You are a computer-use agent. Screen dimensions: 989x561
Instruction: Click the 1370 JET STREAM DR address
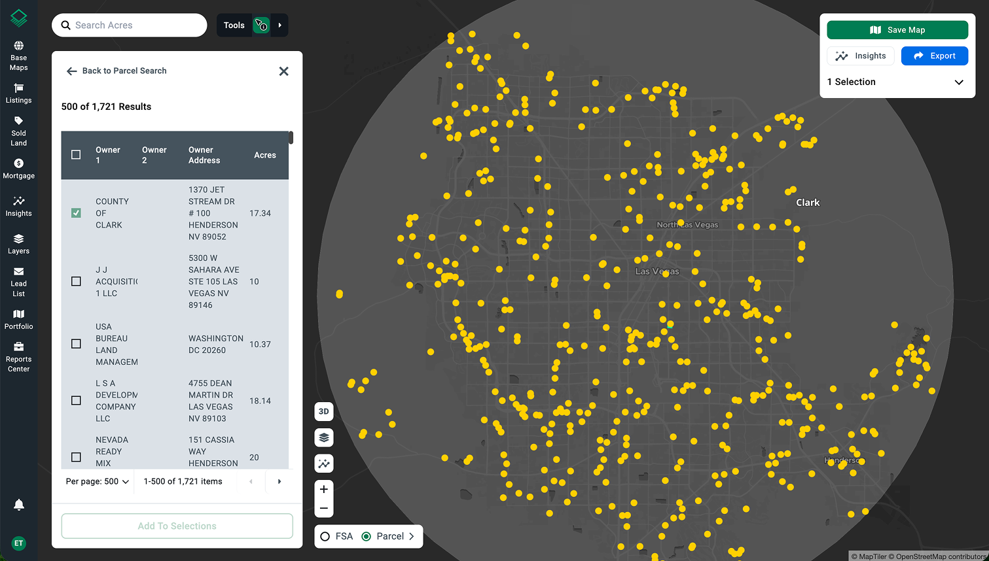[213, 214]
